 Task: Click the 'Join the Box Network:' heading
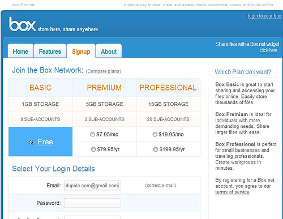click(48, 70)
